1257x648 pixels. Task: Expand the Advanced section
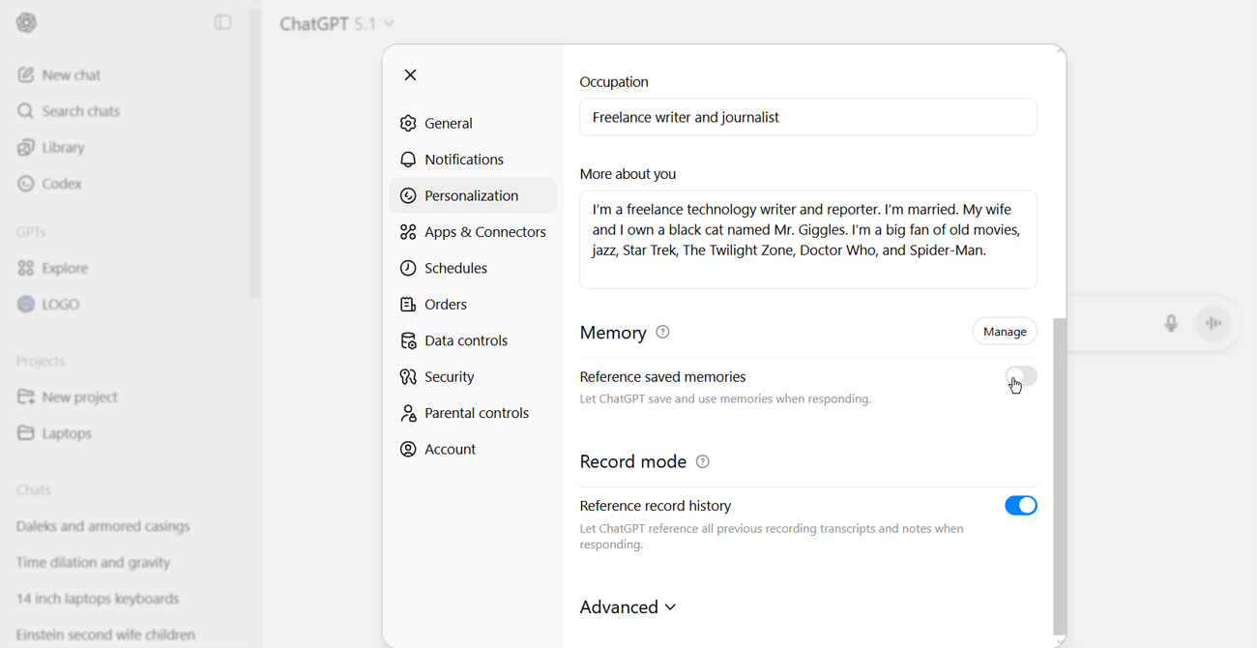click(628, 607)
